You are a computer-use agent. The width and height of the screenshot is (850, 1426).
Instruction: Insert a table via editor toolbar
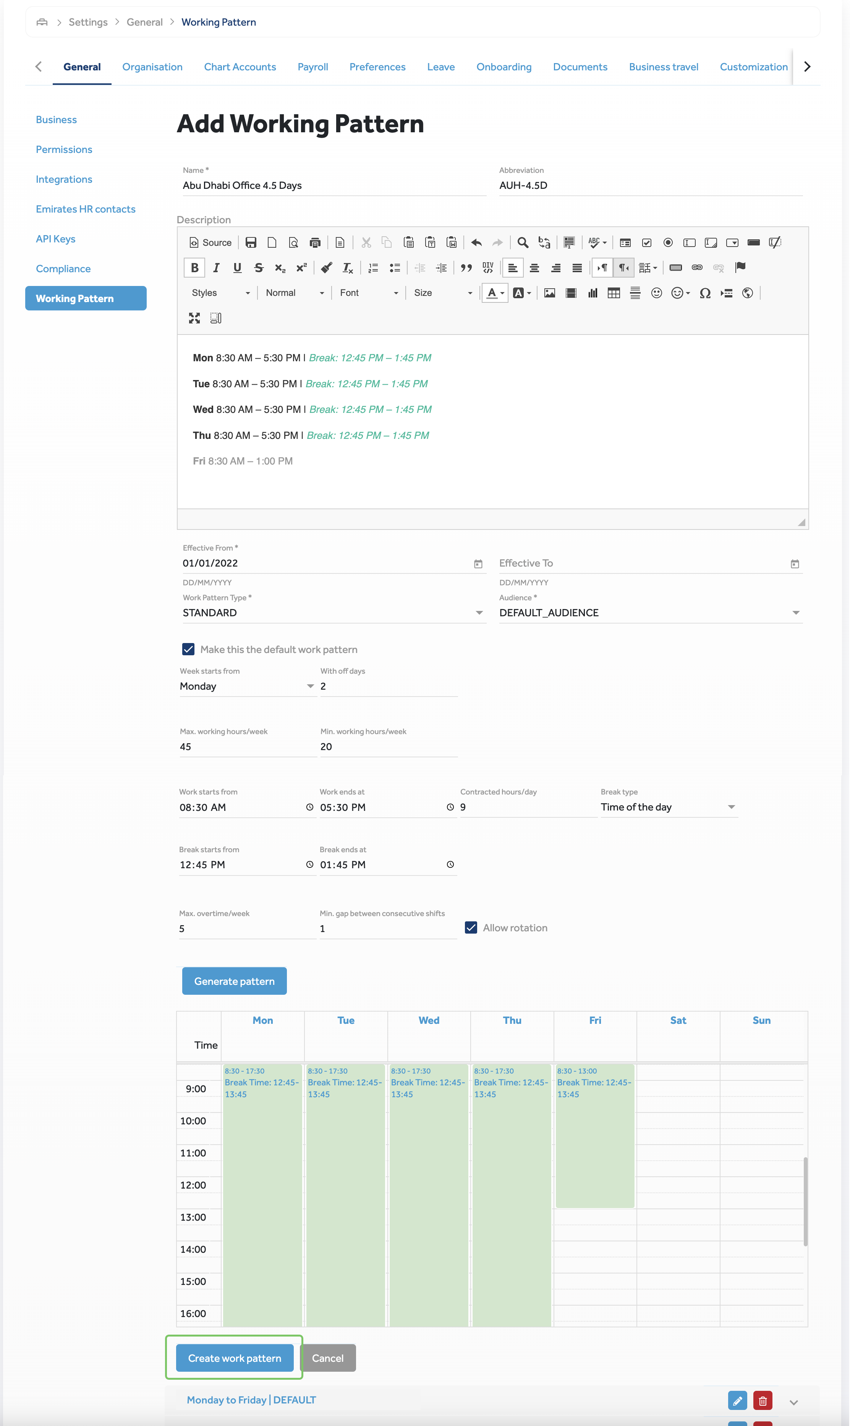[x=614, y=293]
